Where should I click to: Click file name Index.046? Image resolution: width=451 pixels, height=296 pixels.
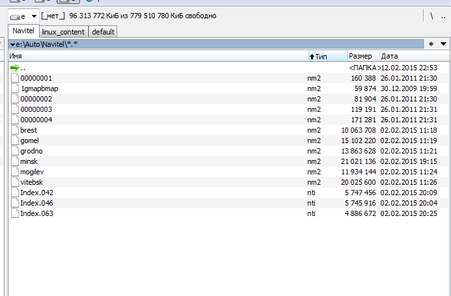point(37,203)
